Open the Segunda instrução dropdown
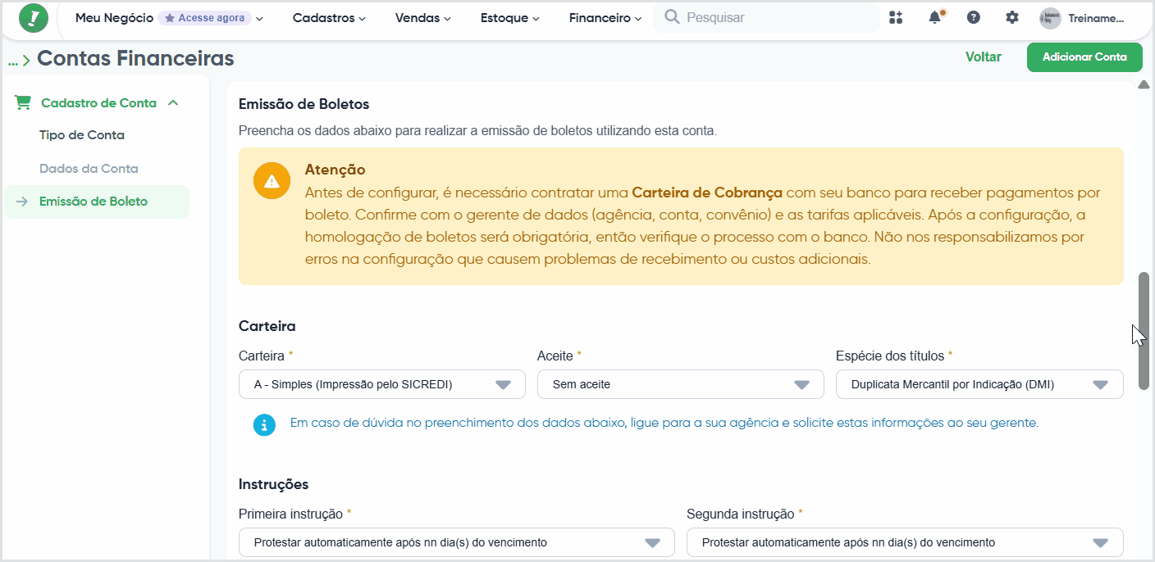Screen dimensions: 1155x562 click(x=905, y=542)
